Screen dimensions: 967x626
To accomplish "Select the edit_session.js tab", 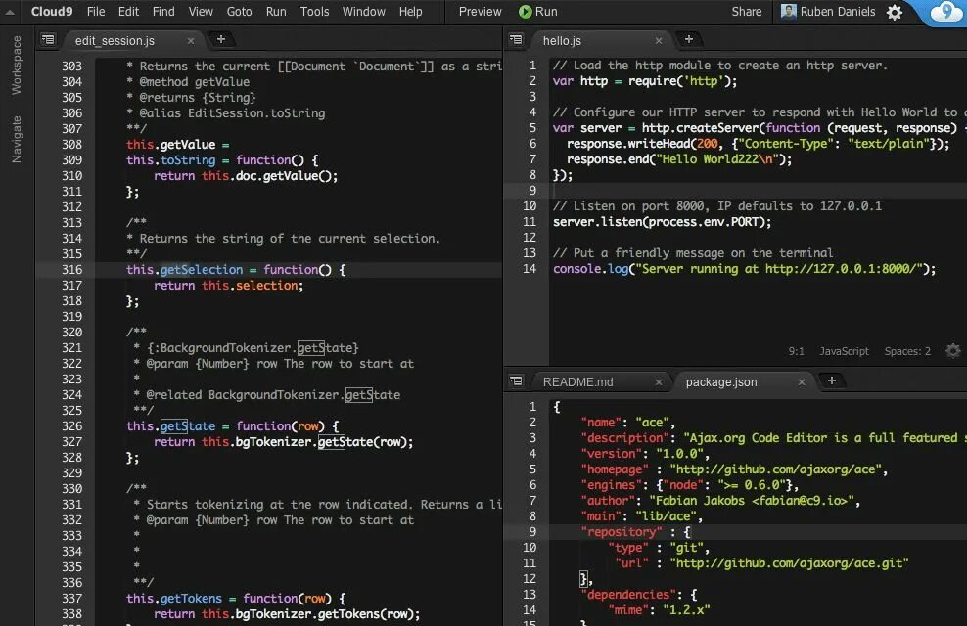I will tap(115, 41).
